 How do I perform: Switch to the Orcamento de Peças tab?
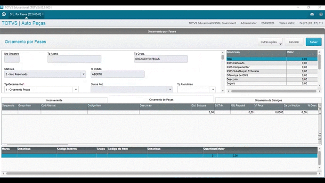coord(161,100)
